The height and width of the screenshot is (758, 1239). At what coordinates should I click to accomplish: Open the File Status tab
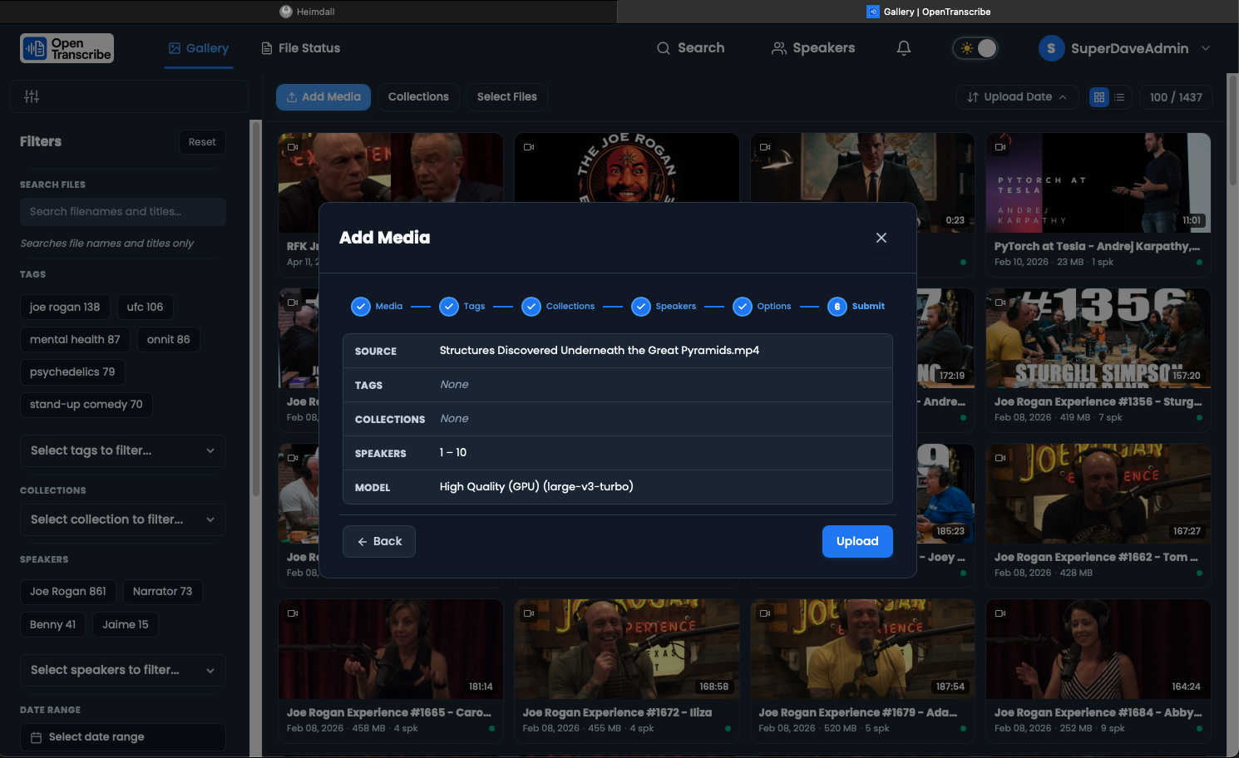pyautogui.click(x=301, y=48)
